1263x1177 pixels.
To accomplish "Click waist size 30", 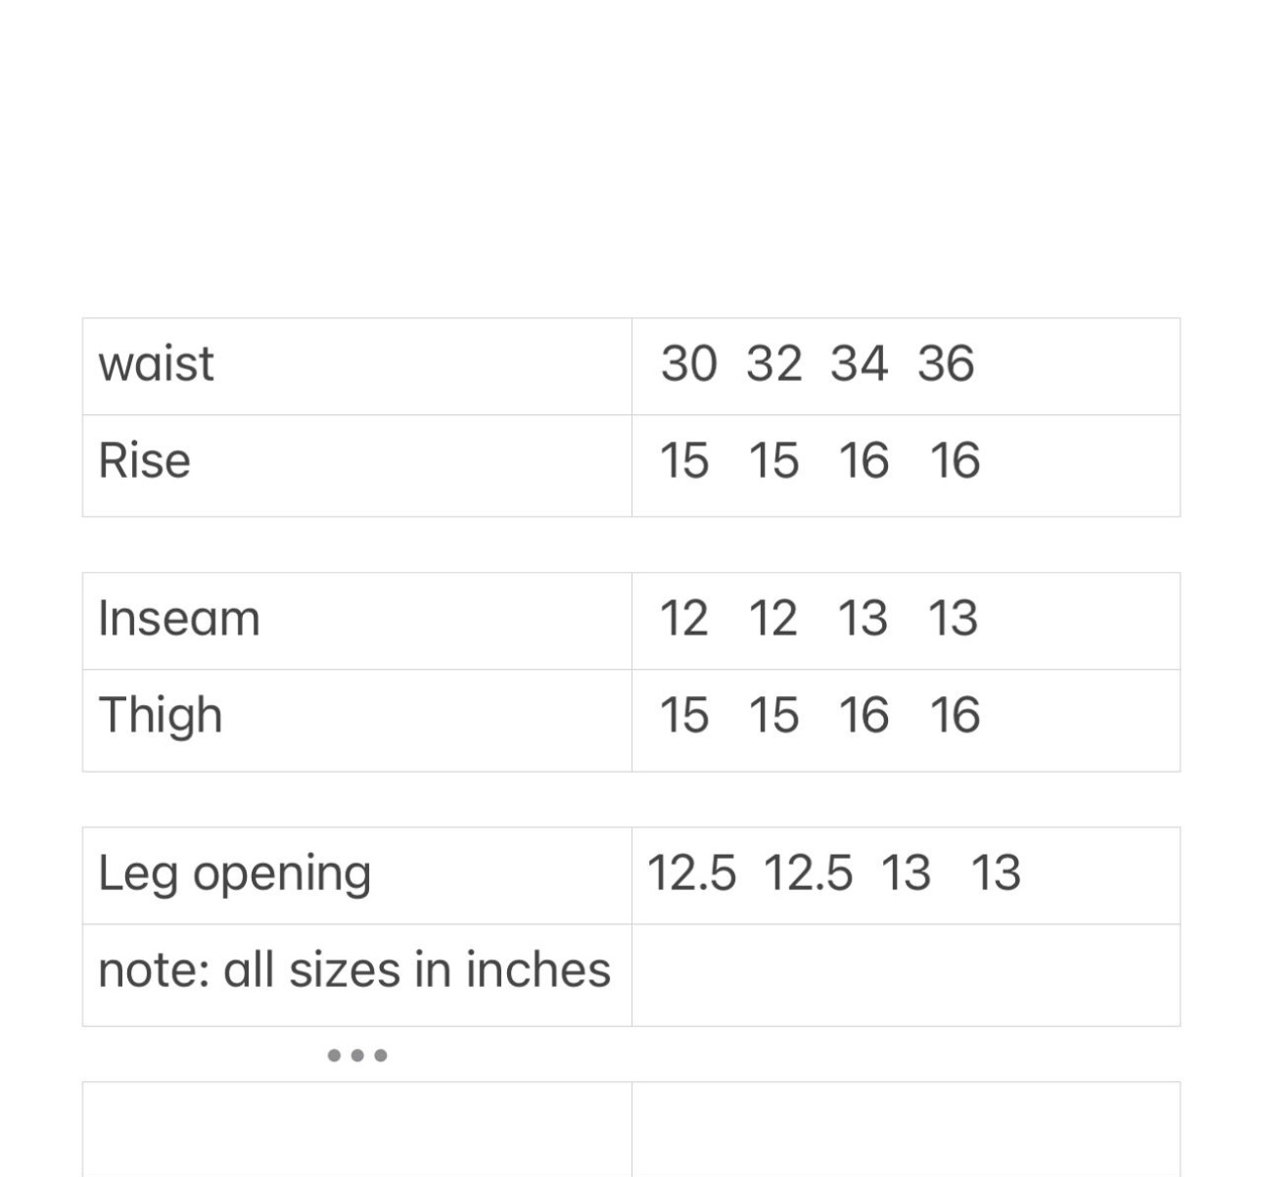I will (688, 364).
